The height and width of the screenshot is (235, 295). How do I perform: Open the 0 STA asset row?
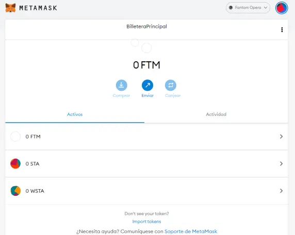coord(146,163)
